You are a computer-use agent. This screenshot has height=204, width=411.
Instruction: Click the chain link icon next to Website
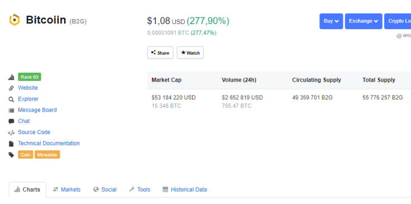point(11,88)
